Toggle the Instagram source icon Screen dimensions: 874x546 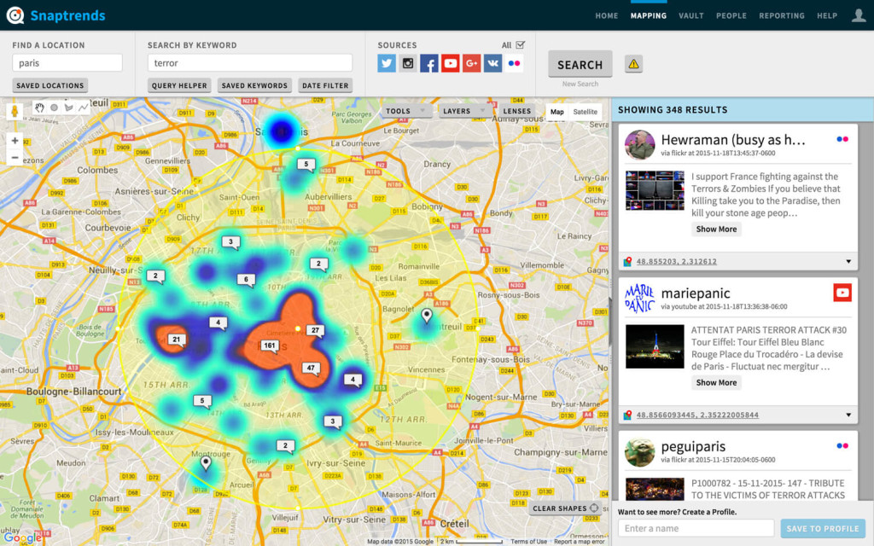click(x=408, y=63)
